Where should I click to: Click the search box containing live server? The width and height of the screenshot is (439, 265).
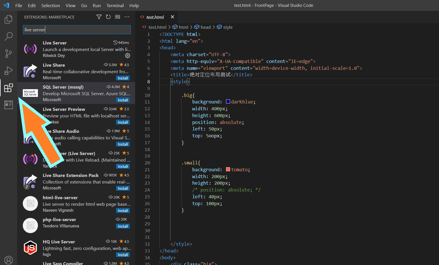click(77, 30)
